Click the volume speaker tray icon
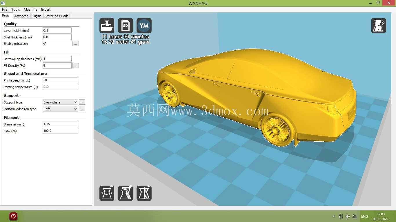Image resolution: width=396 pixels, height=222 pixels. click(x=348, y=216)
